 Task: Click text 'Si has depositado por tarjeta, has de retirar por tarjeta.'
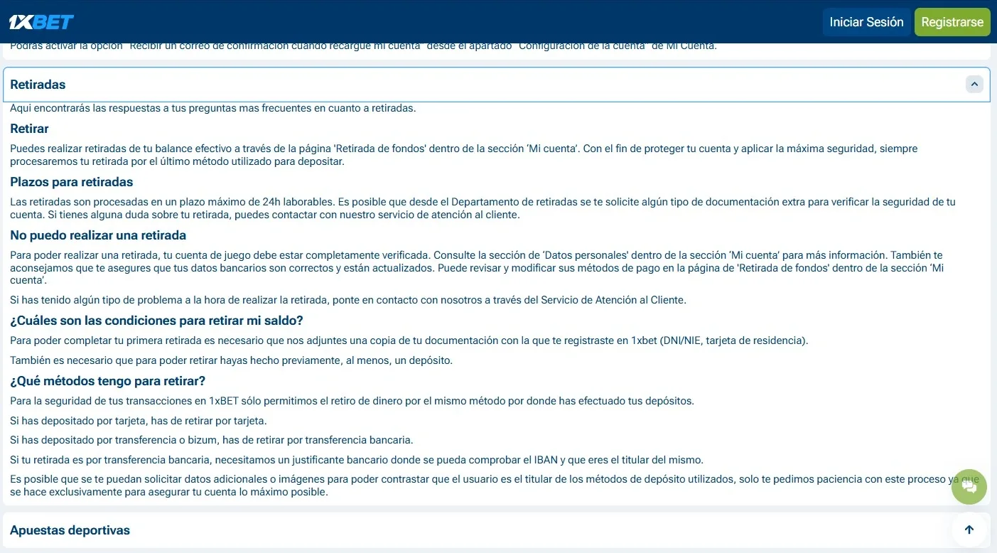(139, 421)
